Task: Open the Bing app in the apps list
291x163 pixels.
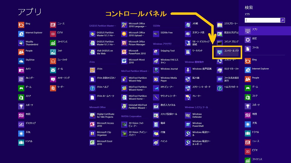Action: pos(24,24)
